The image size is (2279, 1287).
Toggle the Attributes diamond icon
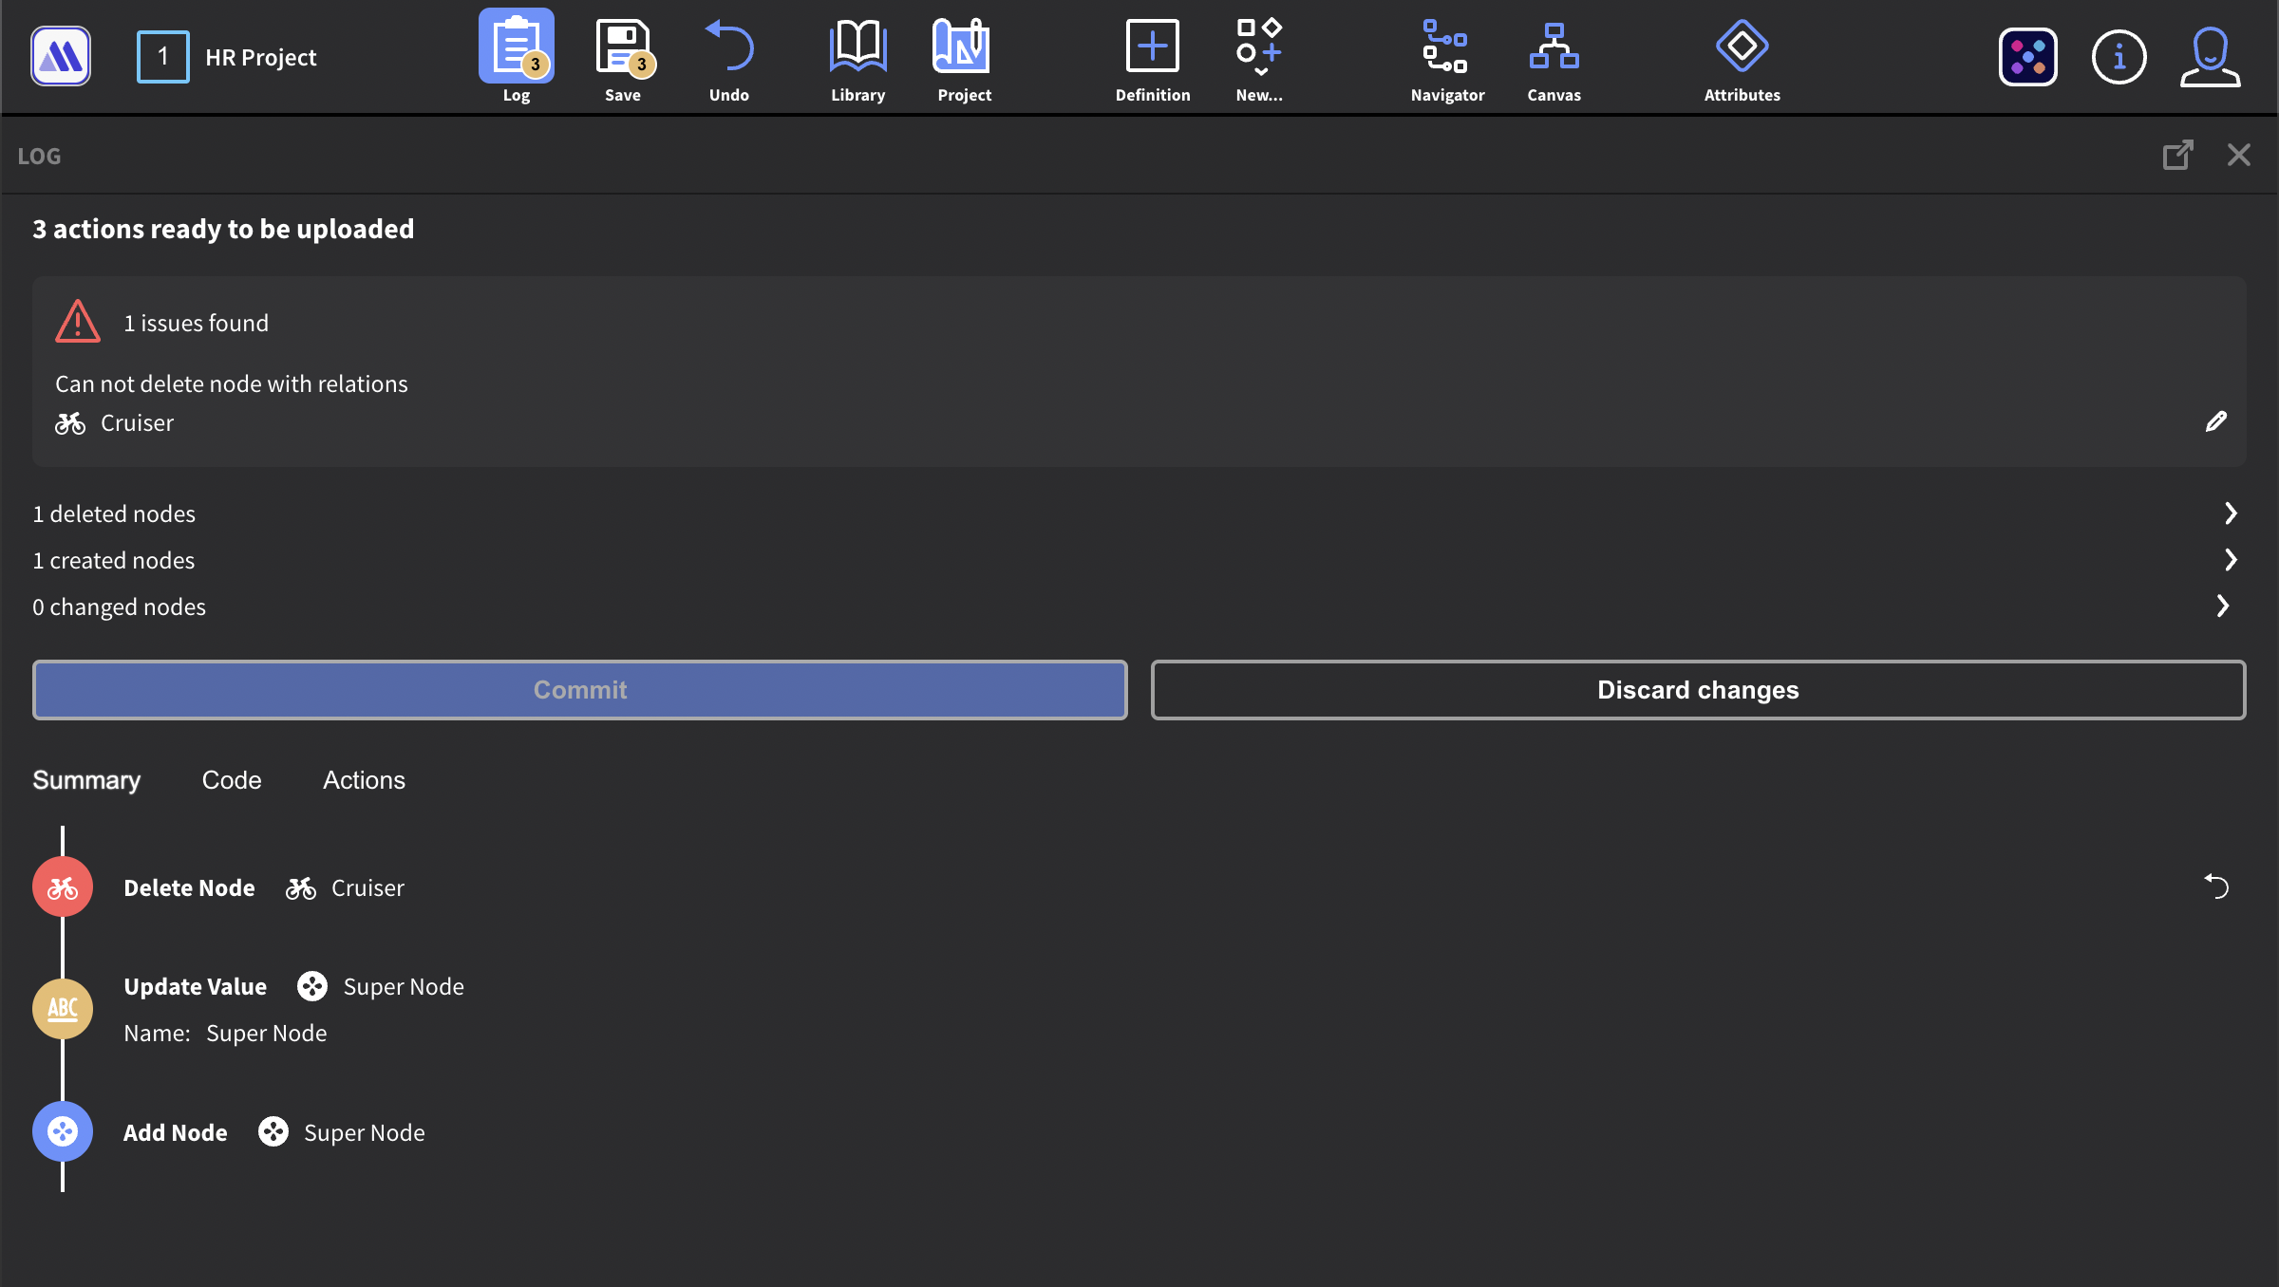click(x=1742, y=47)
